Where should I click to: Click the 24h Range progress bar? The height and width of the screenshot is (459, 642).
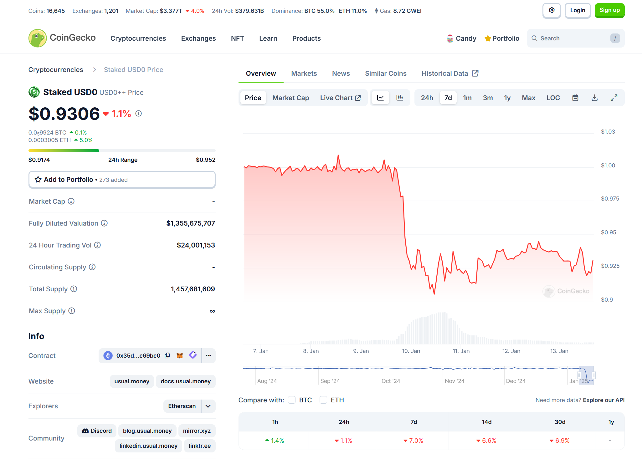[122, 150]
